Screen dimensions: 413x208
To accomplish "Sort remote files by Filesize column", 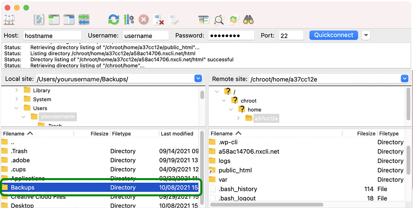I will click(366, 134).
